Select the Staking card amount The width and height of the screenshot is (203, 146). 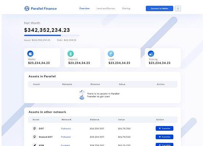tap(159, 63)
